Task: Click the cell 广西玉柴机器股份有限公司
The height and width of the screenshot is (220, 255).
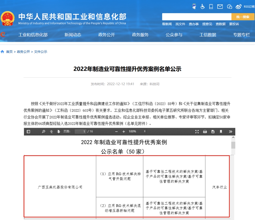Action: [x=60, y=187]
